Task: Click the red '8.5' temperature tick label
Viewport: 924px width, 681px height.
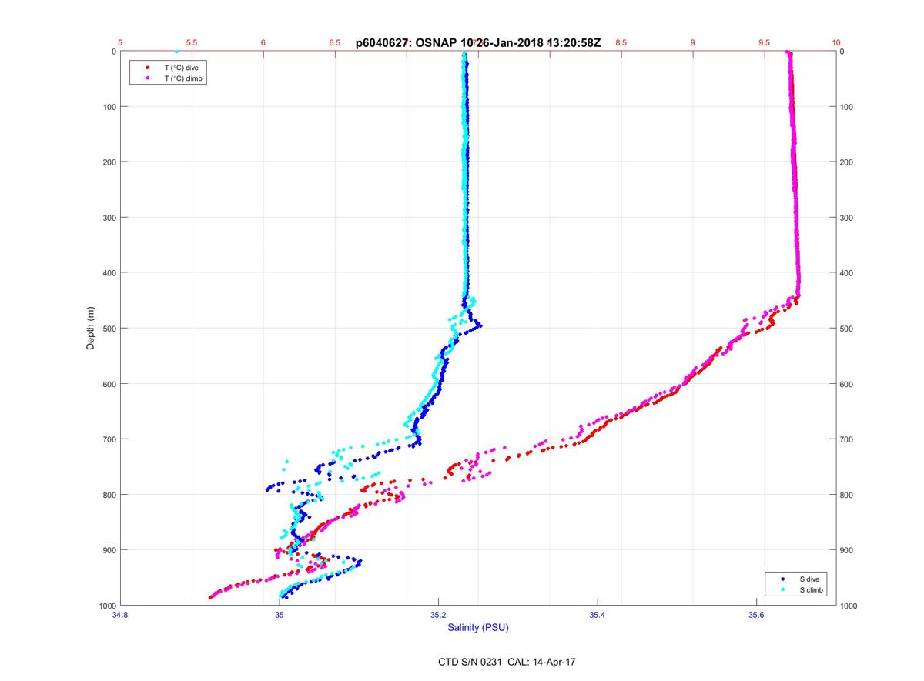Action: click(621, 43)
